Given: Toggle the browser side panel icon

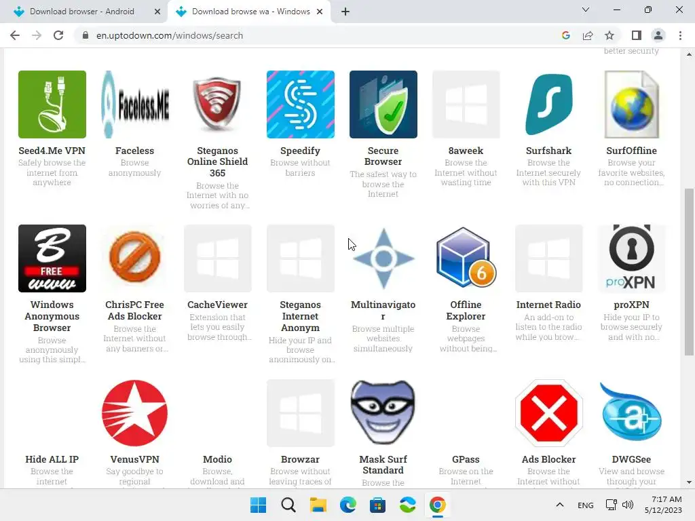Looking at the screenshot, I should tap(637, 35).
